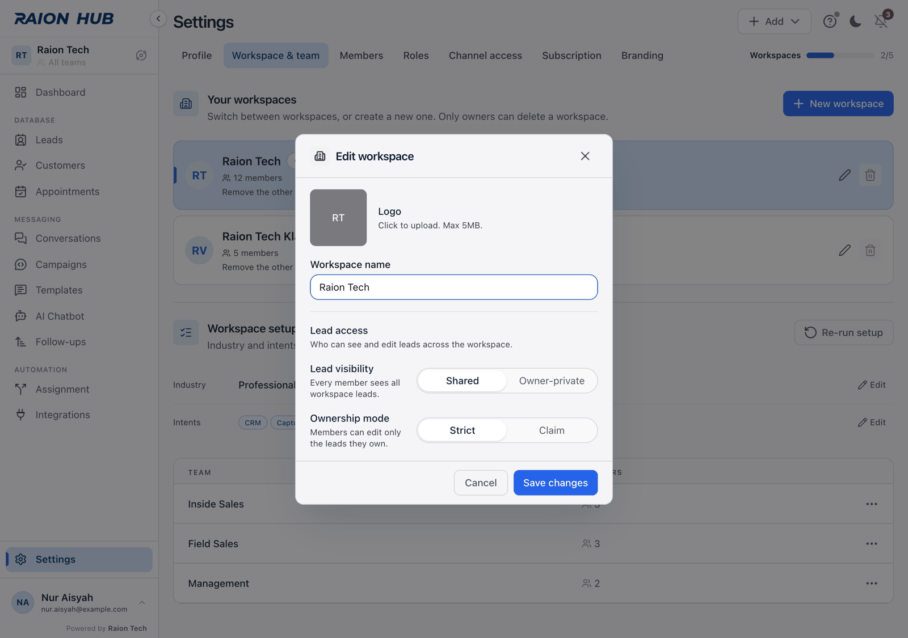Close the Edit workspace dialog
Viewport: 908px width, 638px height.
(585, 156)
